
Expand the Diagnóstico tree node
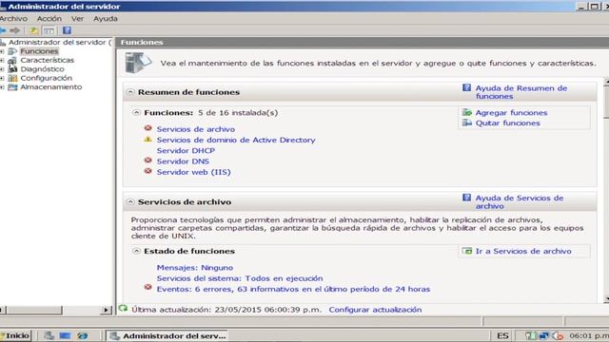click(x=2, y=69)
